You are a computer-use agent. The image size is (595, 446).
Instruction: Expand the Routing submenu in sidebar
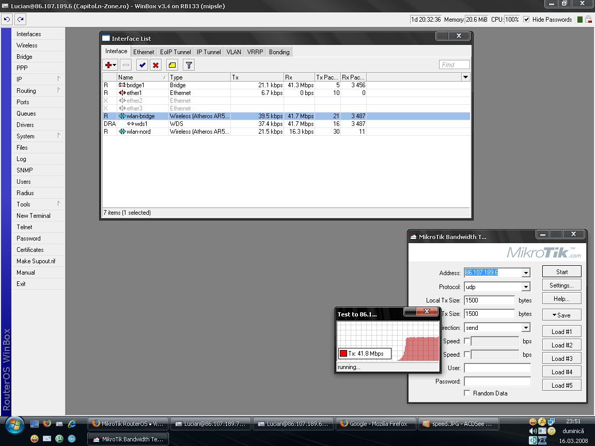(59, 90)
